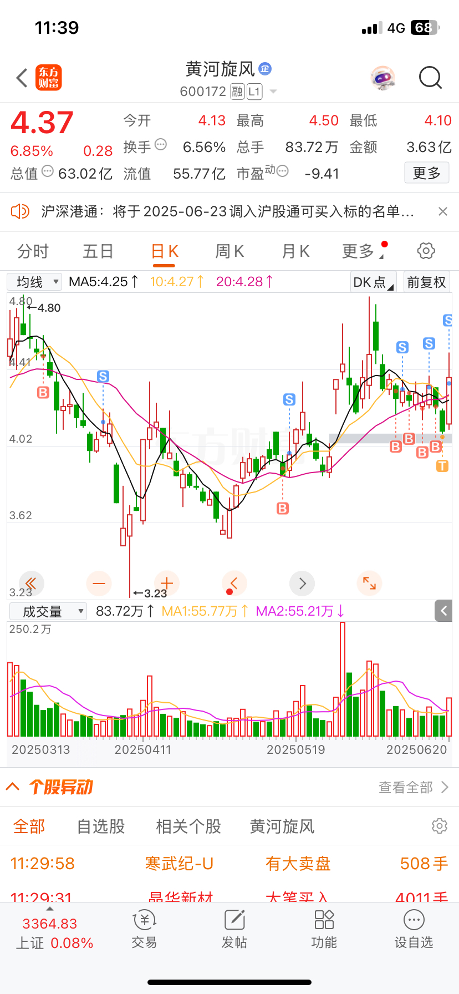Open the 沪深港通 announcement text
The image size is (459, 994).
point(227,211)
